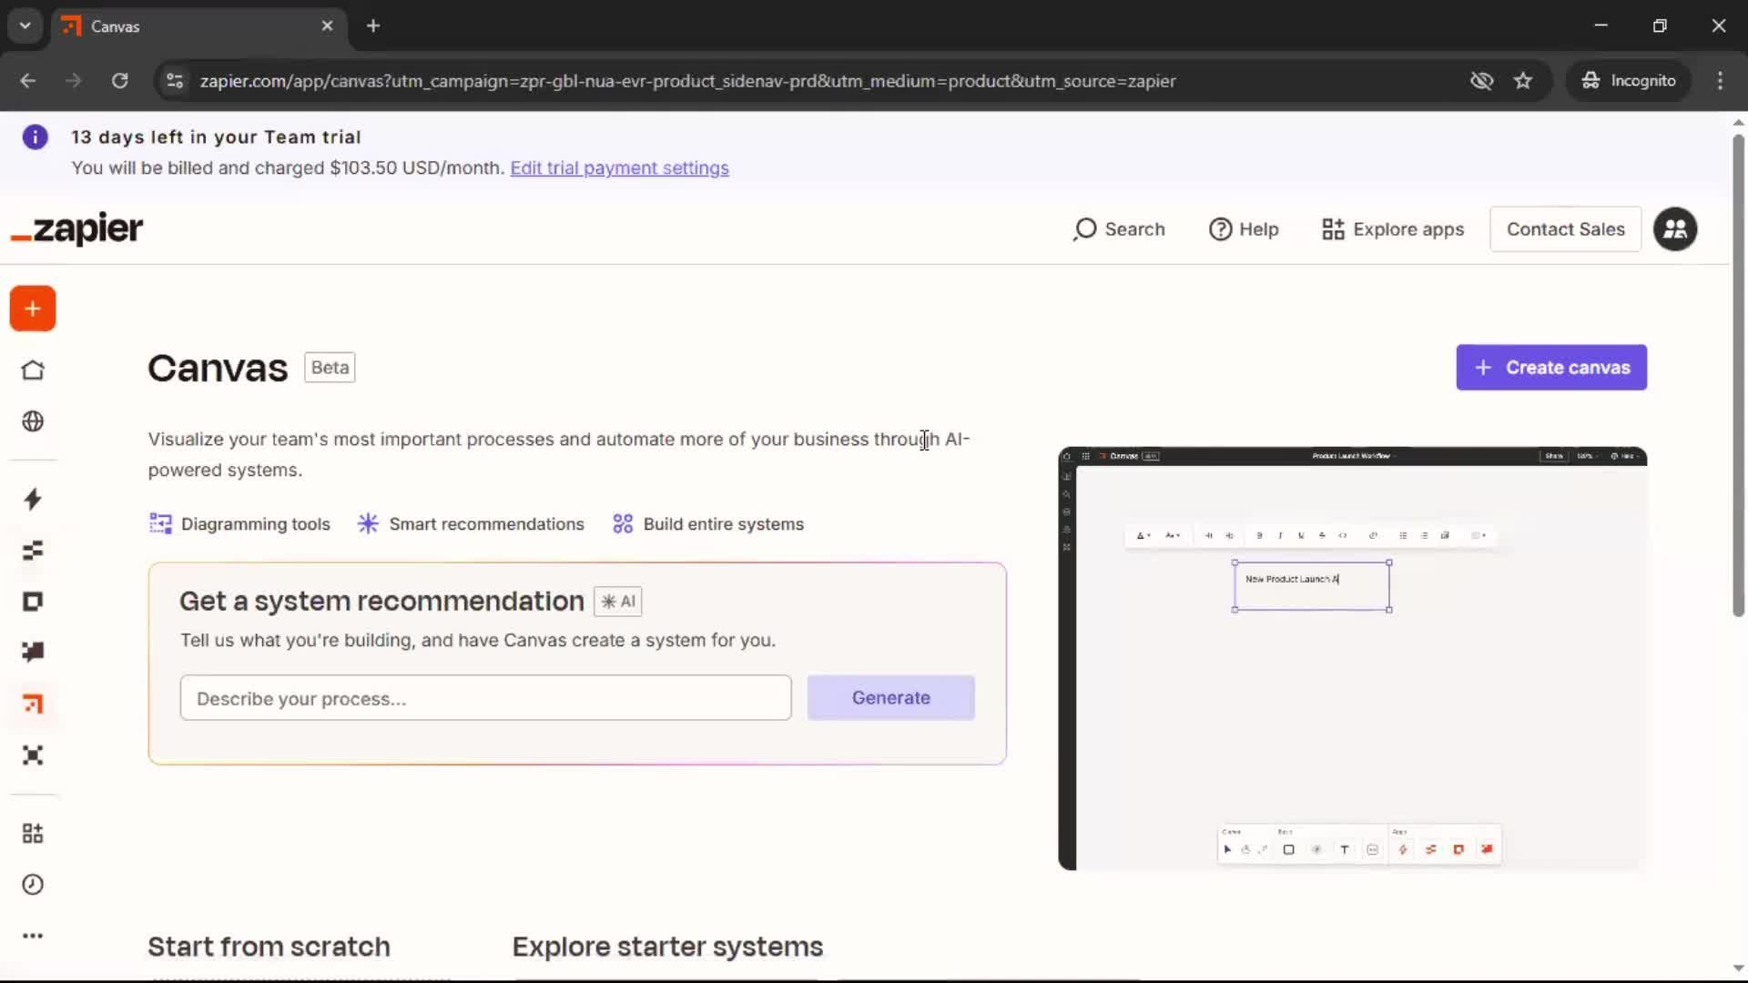Click the AI badge beside system recommendation

[x=618, y=602]
